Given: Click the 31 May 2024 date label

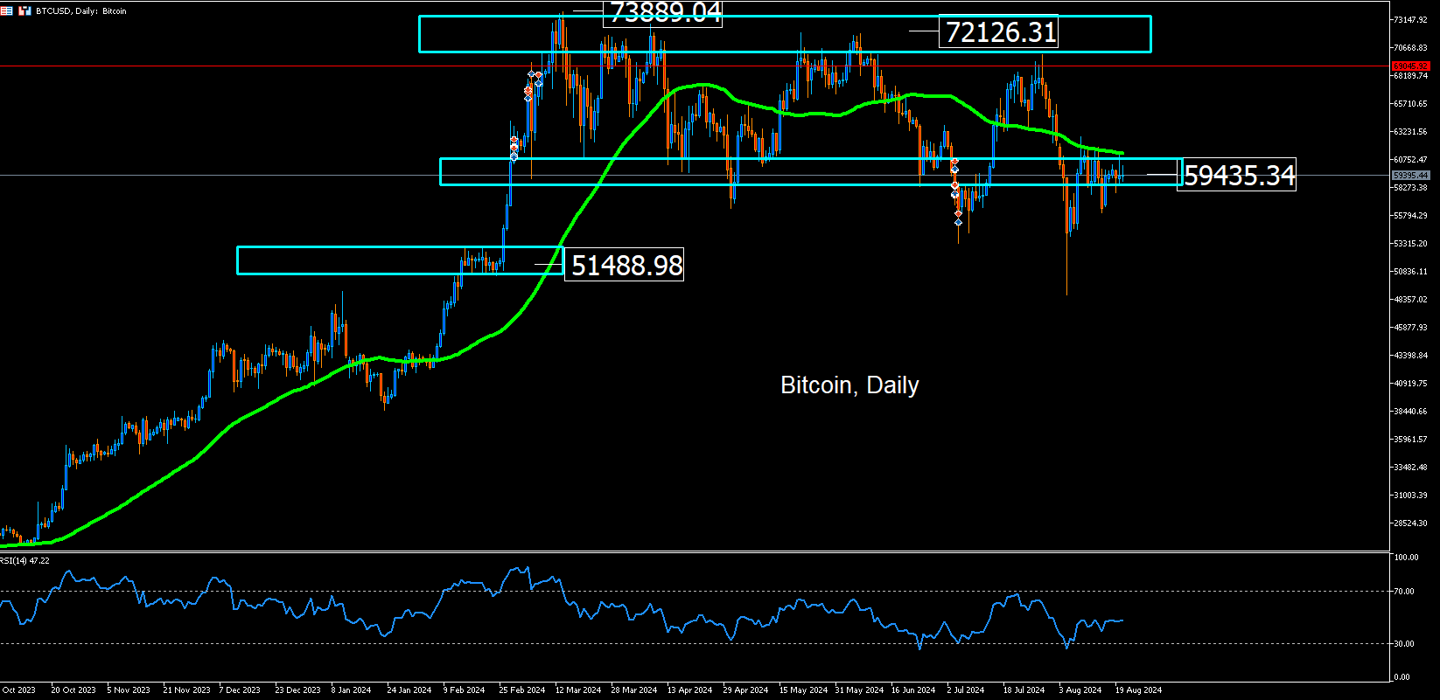Looking at the screenshot, I should coord(859,690).
